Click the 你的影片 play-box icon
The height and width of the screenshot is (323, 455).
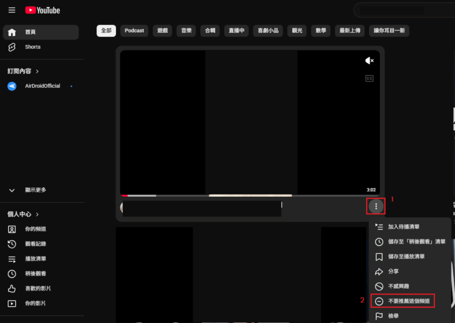click(x=12, y=303)
